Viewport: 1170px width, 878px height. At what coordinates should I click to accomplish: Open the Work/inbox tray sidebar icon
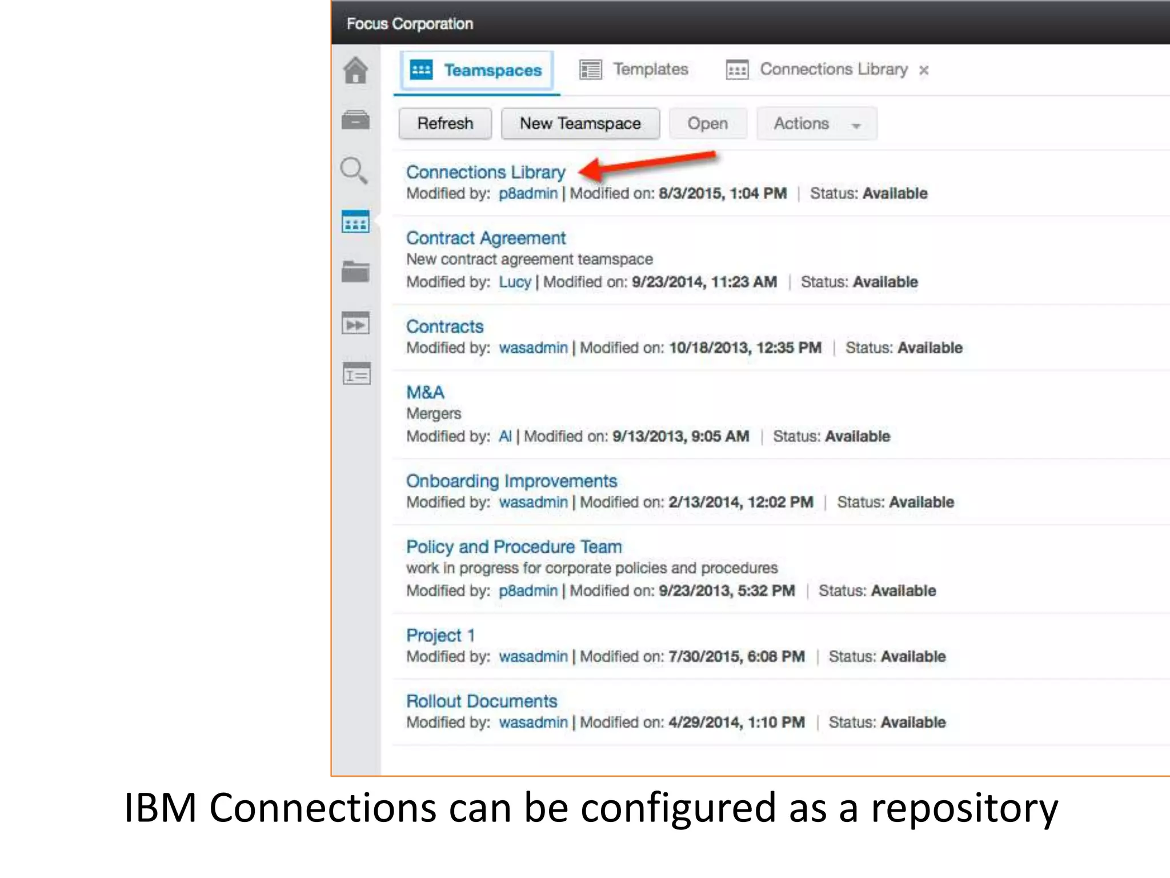[355, 120]
